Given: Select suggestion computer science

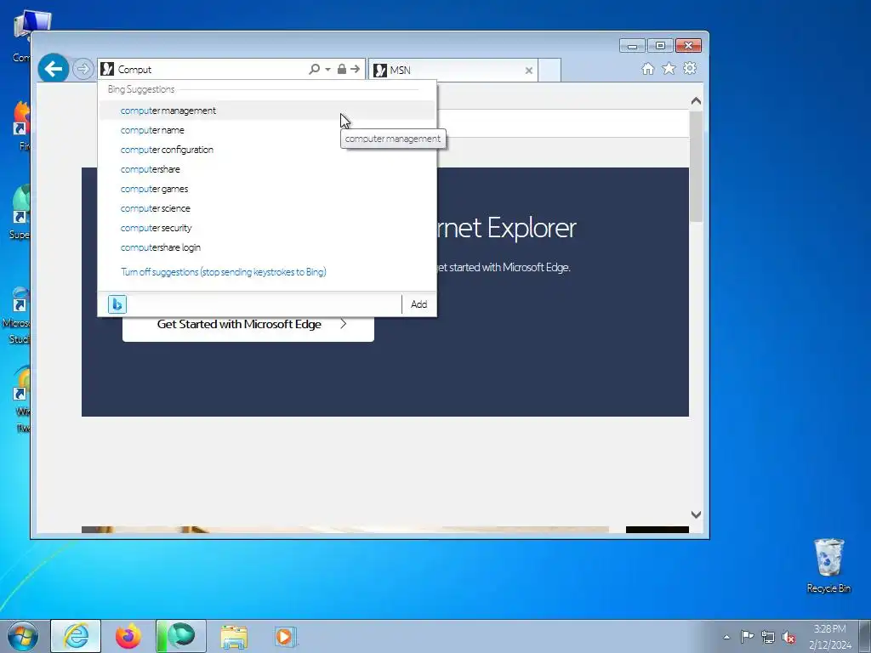Looking at the screenshot, I should tap(266, 208).
